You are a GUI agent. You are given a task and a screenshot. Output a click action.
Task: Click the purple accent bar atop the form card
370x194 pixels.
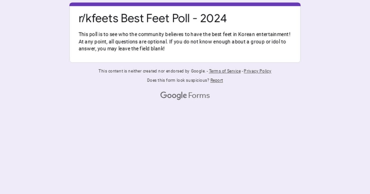click(x=185, y=4)
